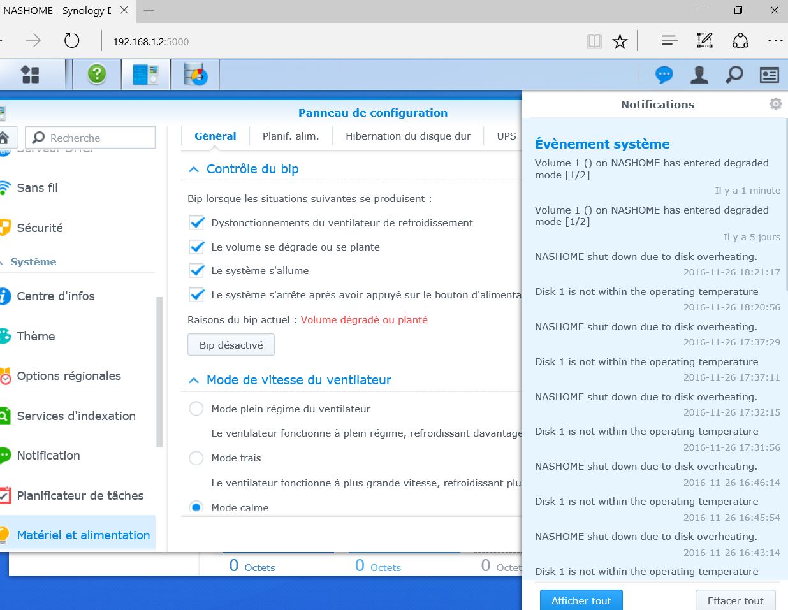Refresh the browser page
Image resolution: width=788 pixels, height=610 pixels.
click(72, 41)
